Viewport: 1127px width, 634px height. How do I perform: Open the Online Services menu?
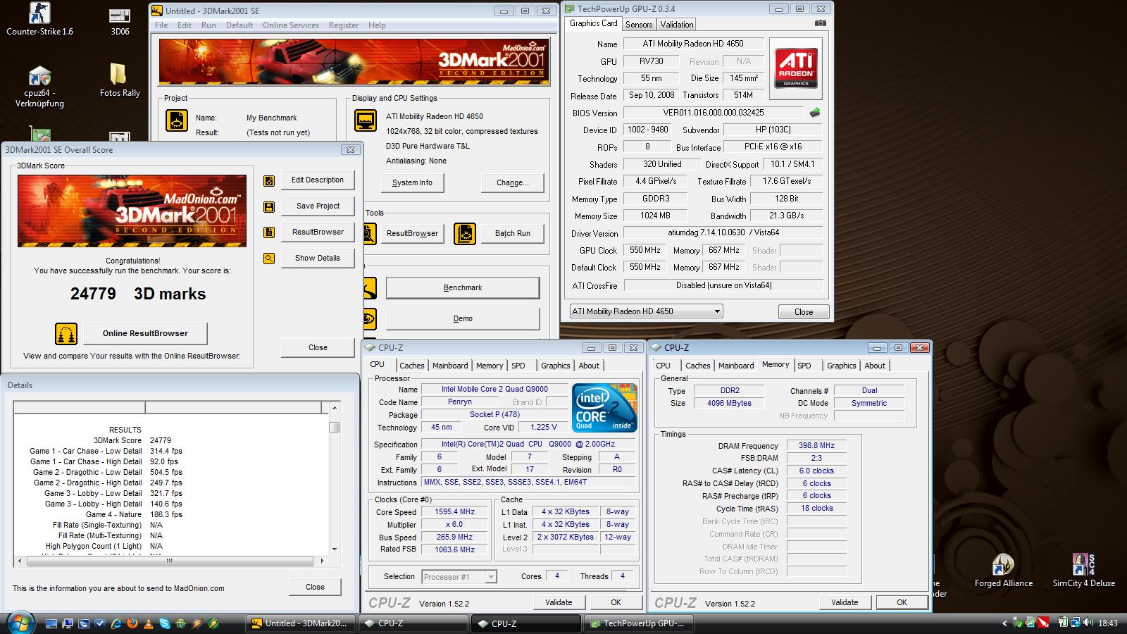291,25
